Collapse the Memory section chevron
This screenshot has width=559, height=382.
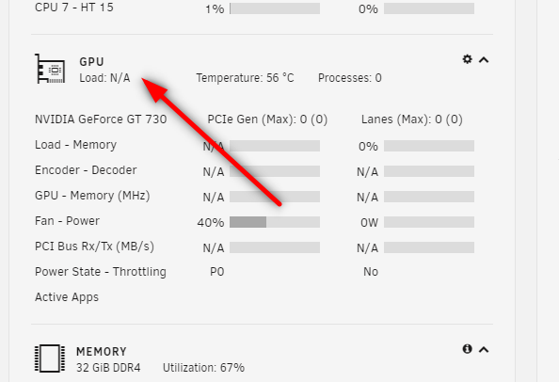[484, 350]
